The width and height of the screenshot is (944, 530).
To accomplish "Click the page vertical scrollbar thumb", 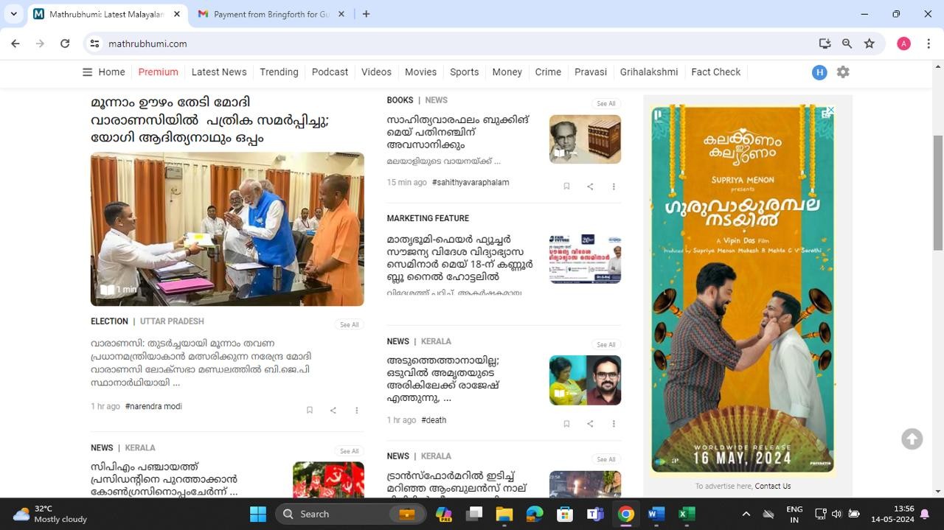I will [x=938, y=192].
